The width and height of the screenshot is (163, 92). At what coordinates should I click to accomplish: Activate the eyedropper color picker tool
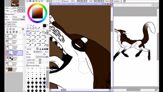pyautogui.click(x=39, y=28)
